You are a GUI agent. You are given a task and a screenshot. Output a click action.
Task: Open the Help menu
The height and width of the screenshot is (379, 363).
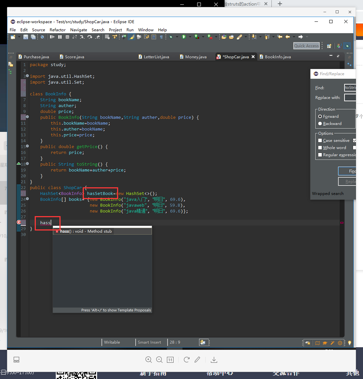click(162, 30)
